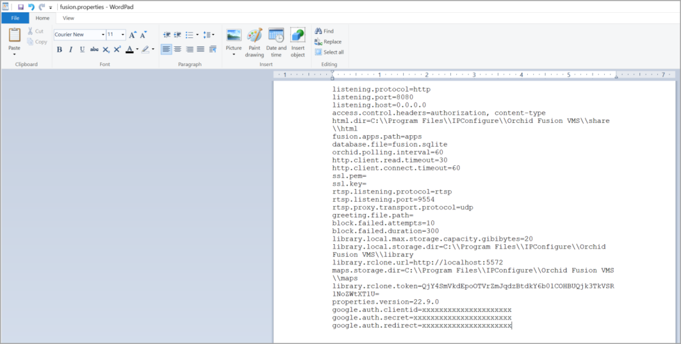Toggle Superscript formatting
Image resolution: width=681 pixels, height=344 pixels.
point(117,50)
